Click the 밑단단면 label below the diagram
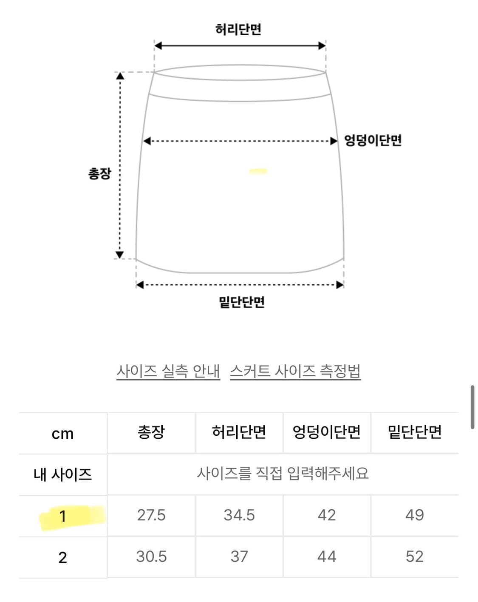Screen dimensions: 478x602 coord(240,303)
